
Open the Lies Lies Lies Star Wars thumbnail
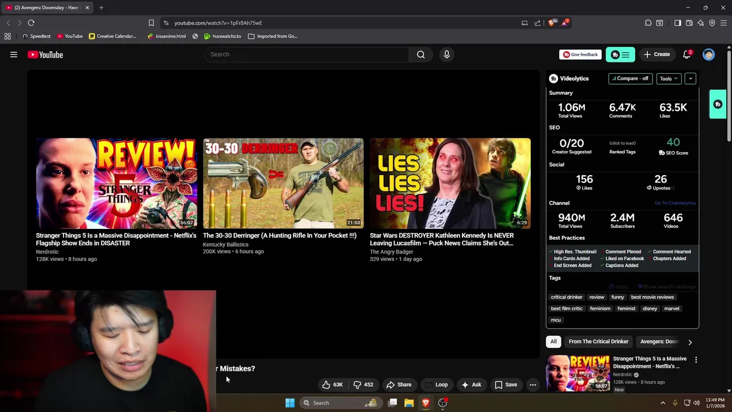pyautogui.click(x=450, y=183)
